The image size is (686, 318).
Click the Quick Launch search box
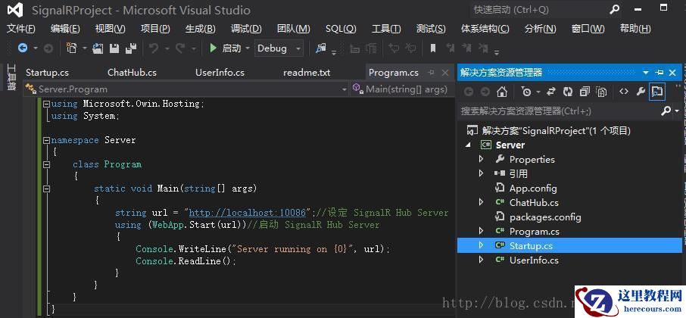(x=546, y=10)
